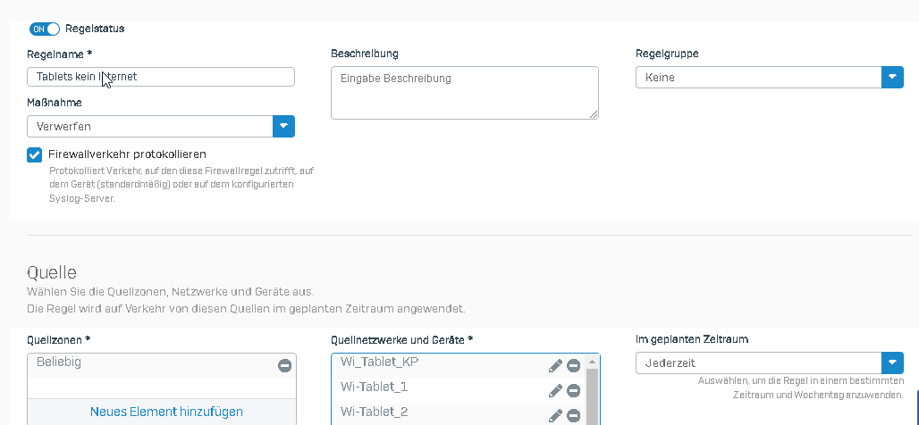Click Neues Element hinzufügen link
The height and width of the screenshot is (425, 919).
pos(166,412)
